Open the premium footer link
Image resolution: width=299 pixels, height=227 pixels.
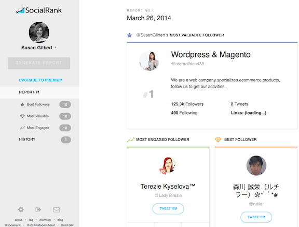click(45, 220)
